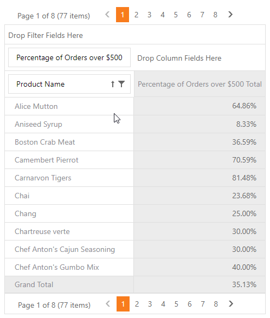Jump to page 8 in the top pager

[x=215, y=15]
